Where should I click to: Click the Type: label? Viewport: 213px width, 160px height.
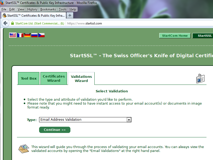(32, 120)
